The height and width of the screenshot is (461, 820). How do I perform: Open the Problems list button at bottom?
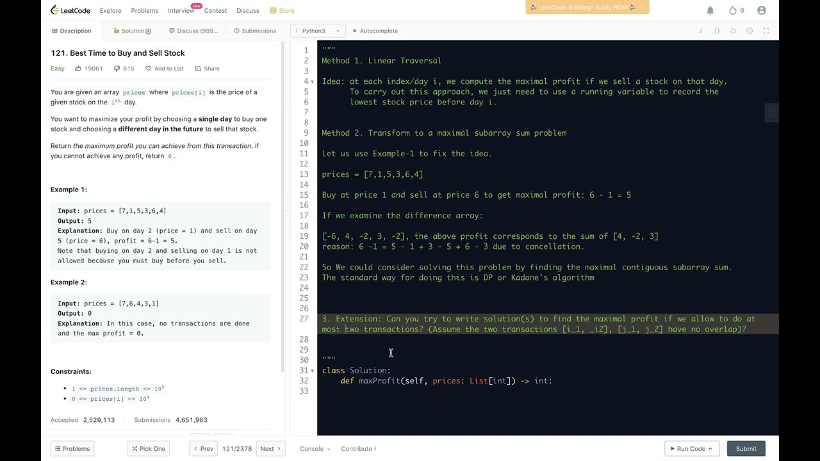(x=72, y=449)
